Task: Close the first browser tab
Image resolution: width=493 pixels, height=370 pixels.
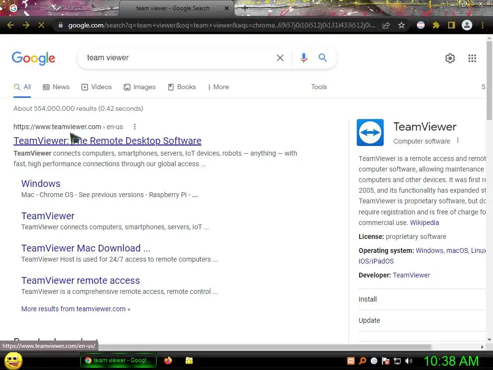Action: pyautogui.click(x=111, y=9)
